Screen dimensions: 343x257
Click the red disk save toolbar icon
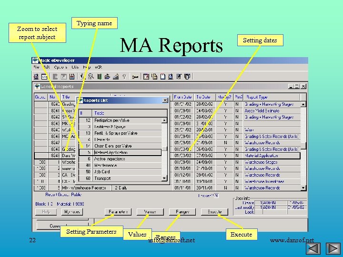tap(72, 77)
